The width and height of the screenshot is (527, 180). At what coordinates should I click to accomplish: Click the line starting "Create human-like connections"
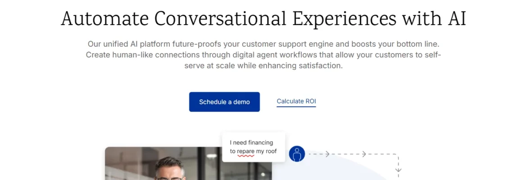[x=263, y=55]
